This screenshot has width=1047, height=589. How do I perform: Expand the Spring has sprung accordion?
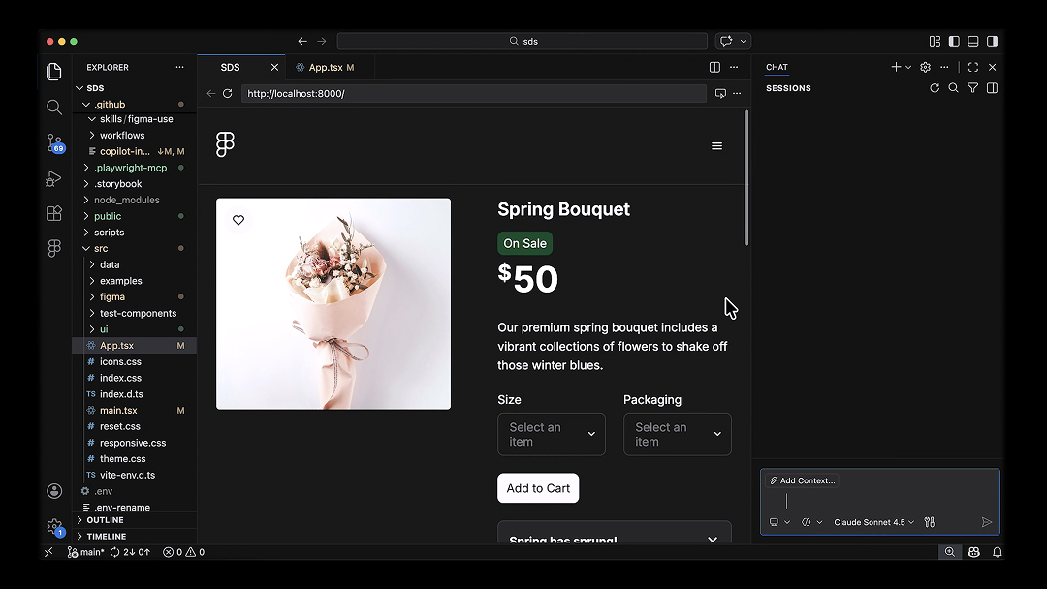pyautogui.click(x=614, y=539)
